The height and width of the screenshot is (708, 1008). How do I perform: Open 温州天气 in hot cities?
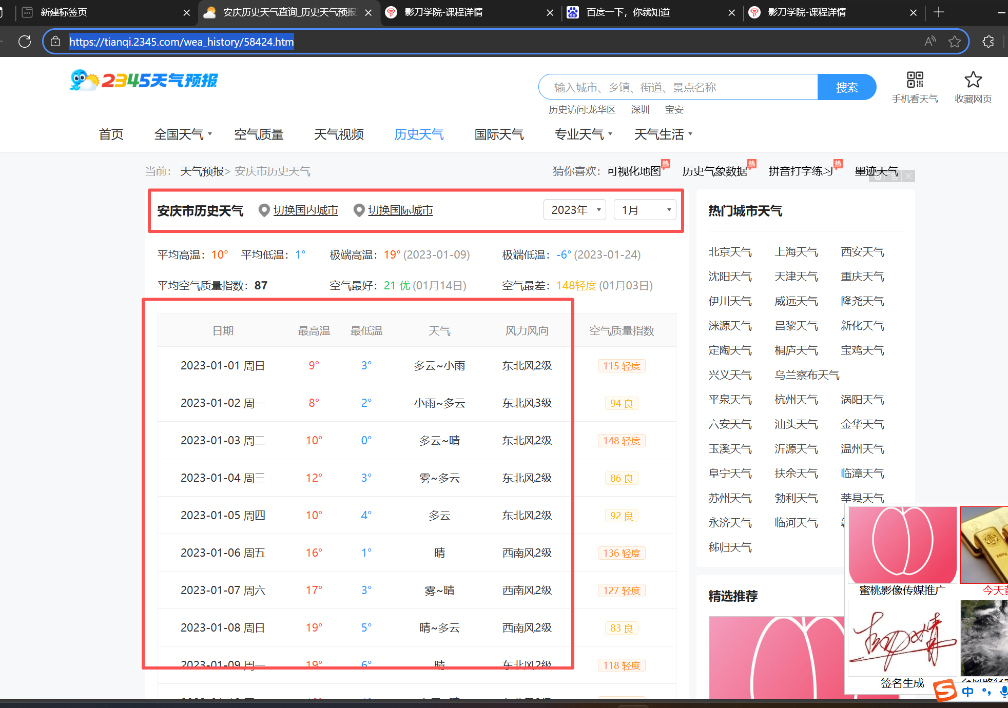click(862, 449)
